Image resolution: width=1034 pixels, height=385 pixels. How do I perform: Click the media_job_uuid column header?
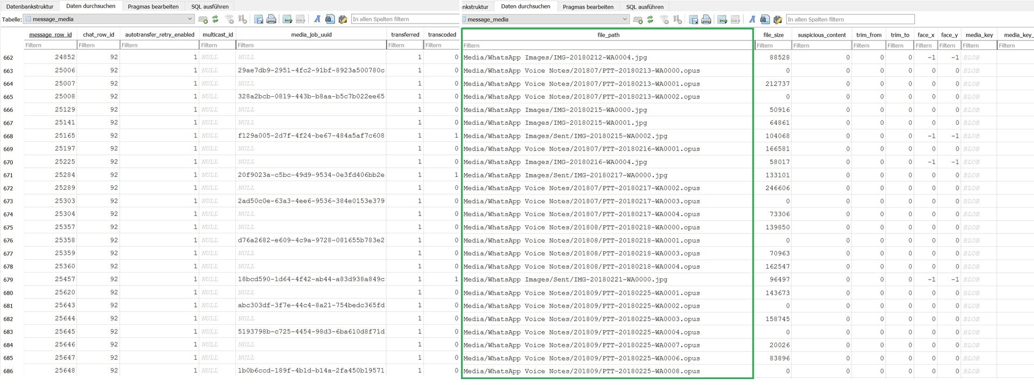(x=311, y=34)
